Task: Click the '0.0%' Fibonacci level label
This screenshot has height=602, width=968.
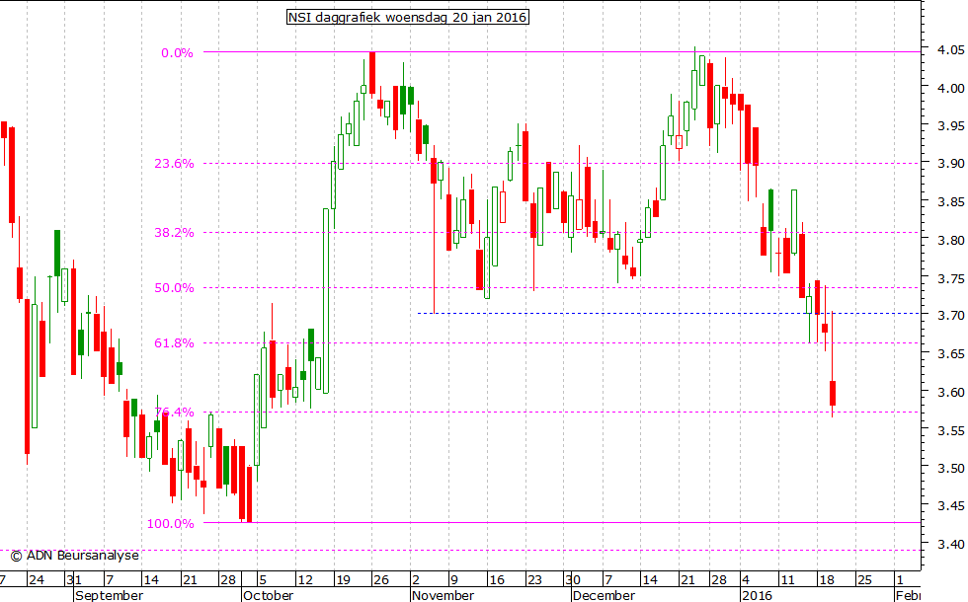Action: click(177, 53)
